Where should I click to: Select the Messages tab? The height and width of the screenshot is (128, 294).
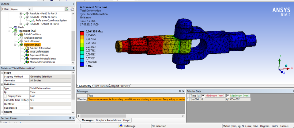tap(88, 120)
